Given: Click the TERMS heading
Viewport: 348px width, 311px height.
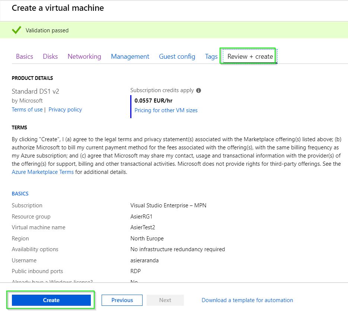Looking at the screenshot, I should click(x=19, y=127).
